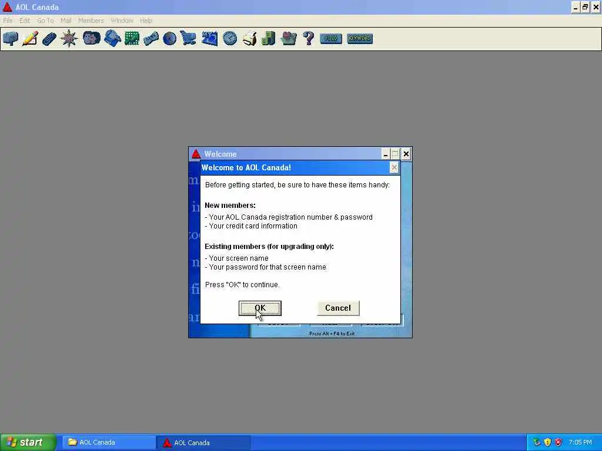The image size is (602, 451).
Task: Open the Members menu
Action: pos(91,21)
